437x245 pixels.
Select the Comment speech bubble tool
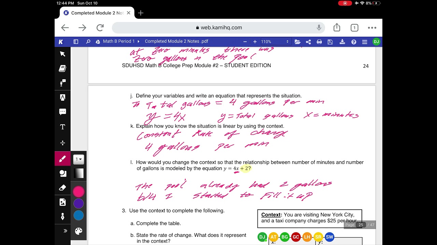tap(62, 112)
